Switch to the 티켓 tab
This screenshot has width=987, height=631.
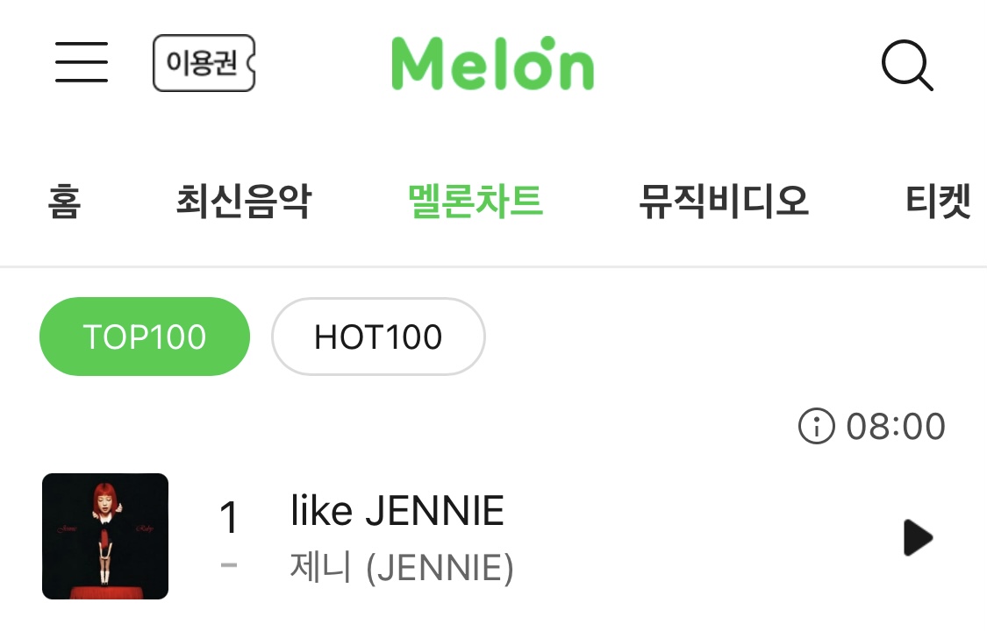click(x=937, y=201)
